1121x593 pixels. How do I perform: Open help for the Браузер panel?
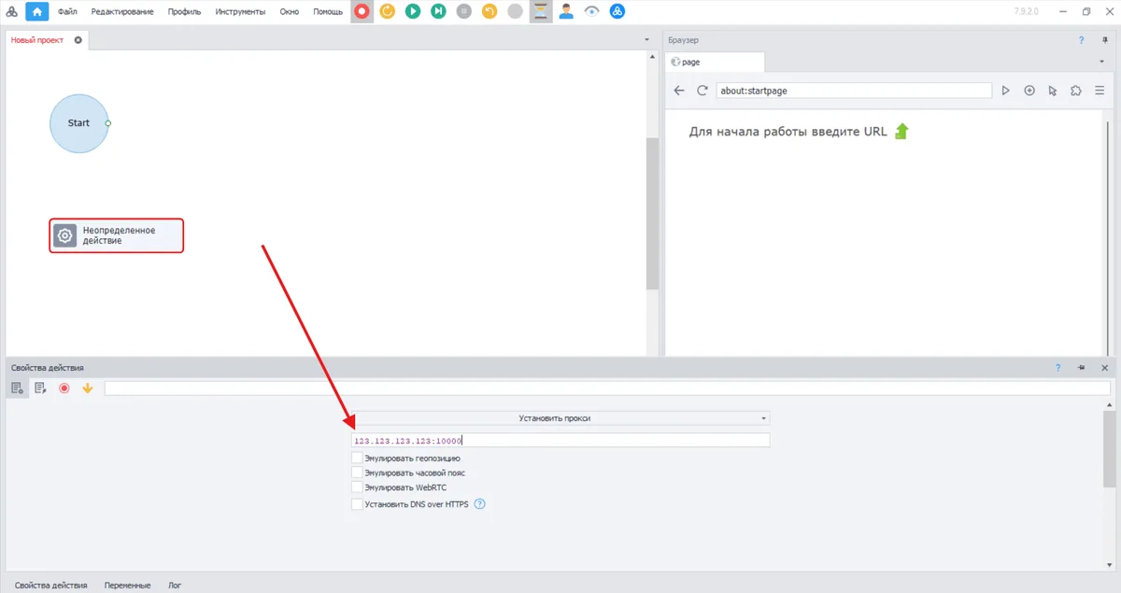1082,40
